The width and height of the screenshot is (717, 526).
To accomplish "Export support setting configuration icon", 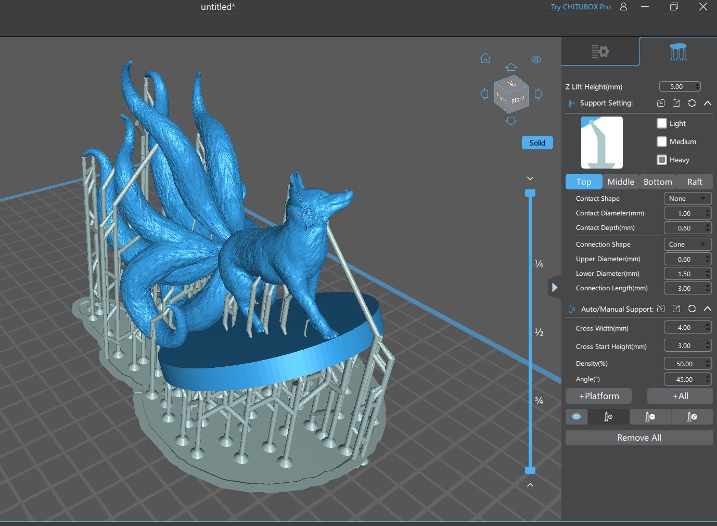I will coord(676,103).
